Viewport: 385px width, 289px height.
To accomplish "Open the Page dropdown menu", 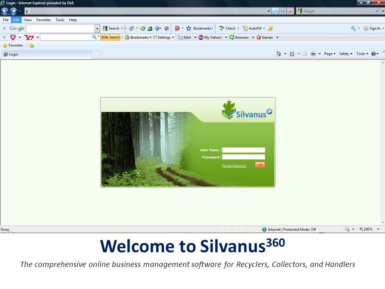I will [330, 53].
